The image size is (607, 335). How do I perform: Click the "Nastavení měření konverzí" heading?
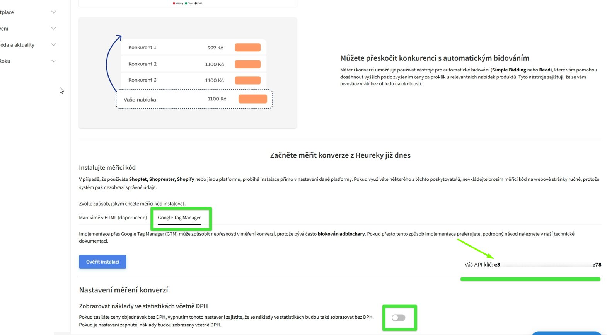pyautogui.click(x=123, y=290)
